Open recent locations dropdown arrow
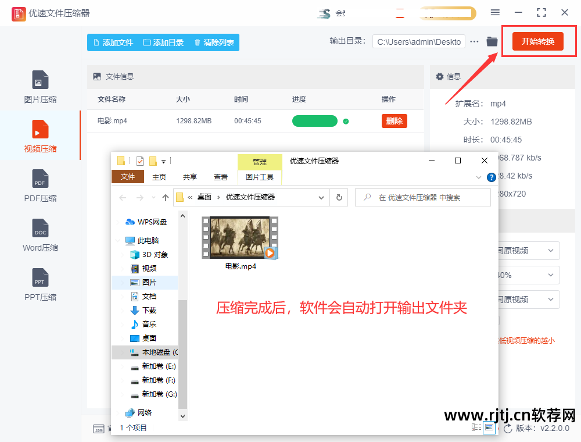Image resolution: width=581 pixels, height=442 pixels. point(153,198)
